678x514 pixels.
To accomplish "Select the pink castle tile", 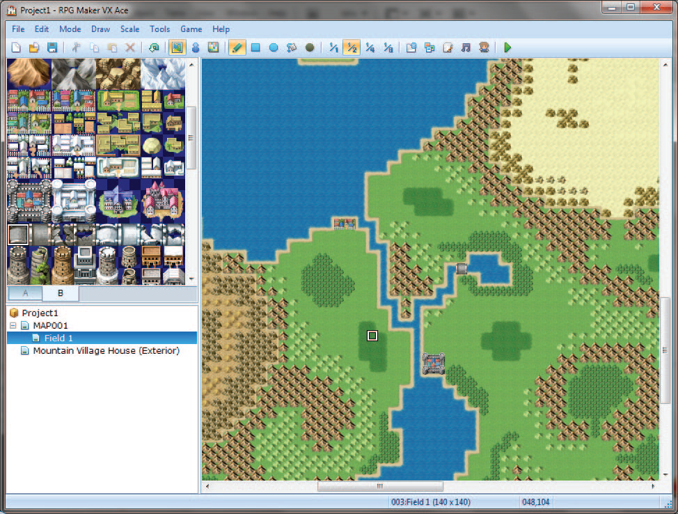I will (x=163, y=201).
